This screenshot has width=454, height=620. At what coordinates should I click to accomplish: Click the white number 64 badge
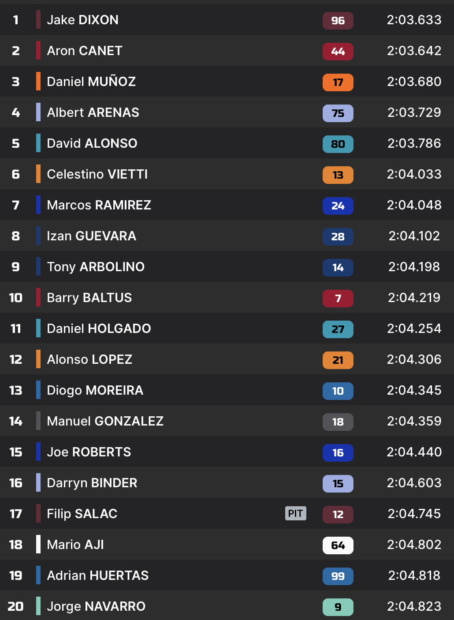coord(338,545)
